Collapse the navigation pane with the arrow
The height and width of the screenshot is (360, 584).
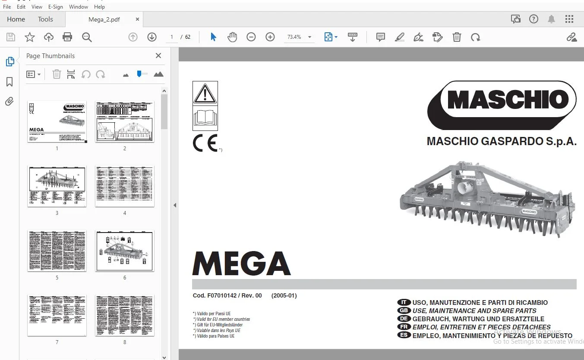[175, 205]
